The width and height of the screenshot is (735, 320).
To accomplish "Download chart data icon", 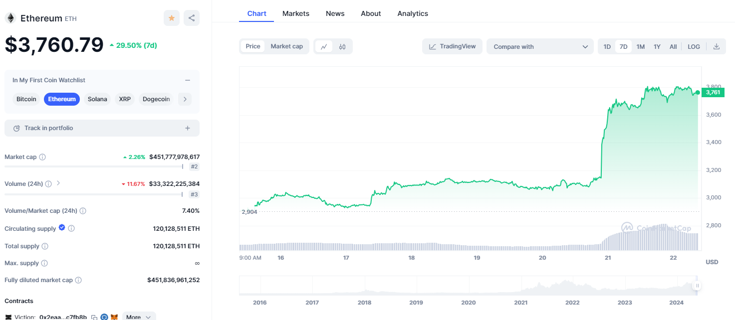I will click(717, 46).
